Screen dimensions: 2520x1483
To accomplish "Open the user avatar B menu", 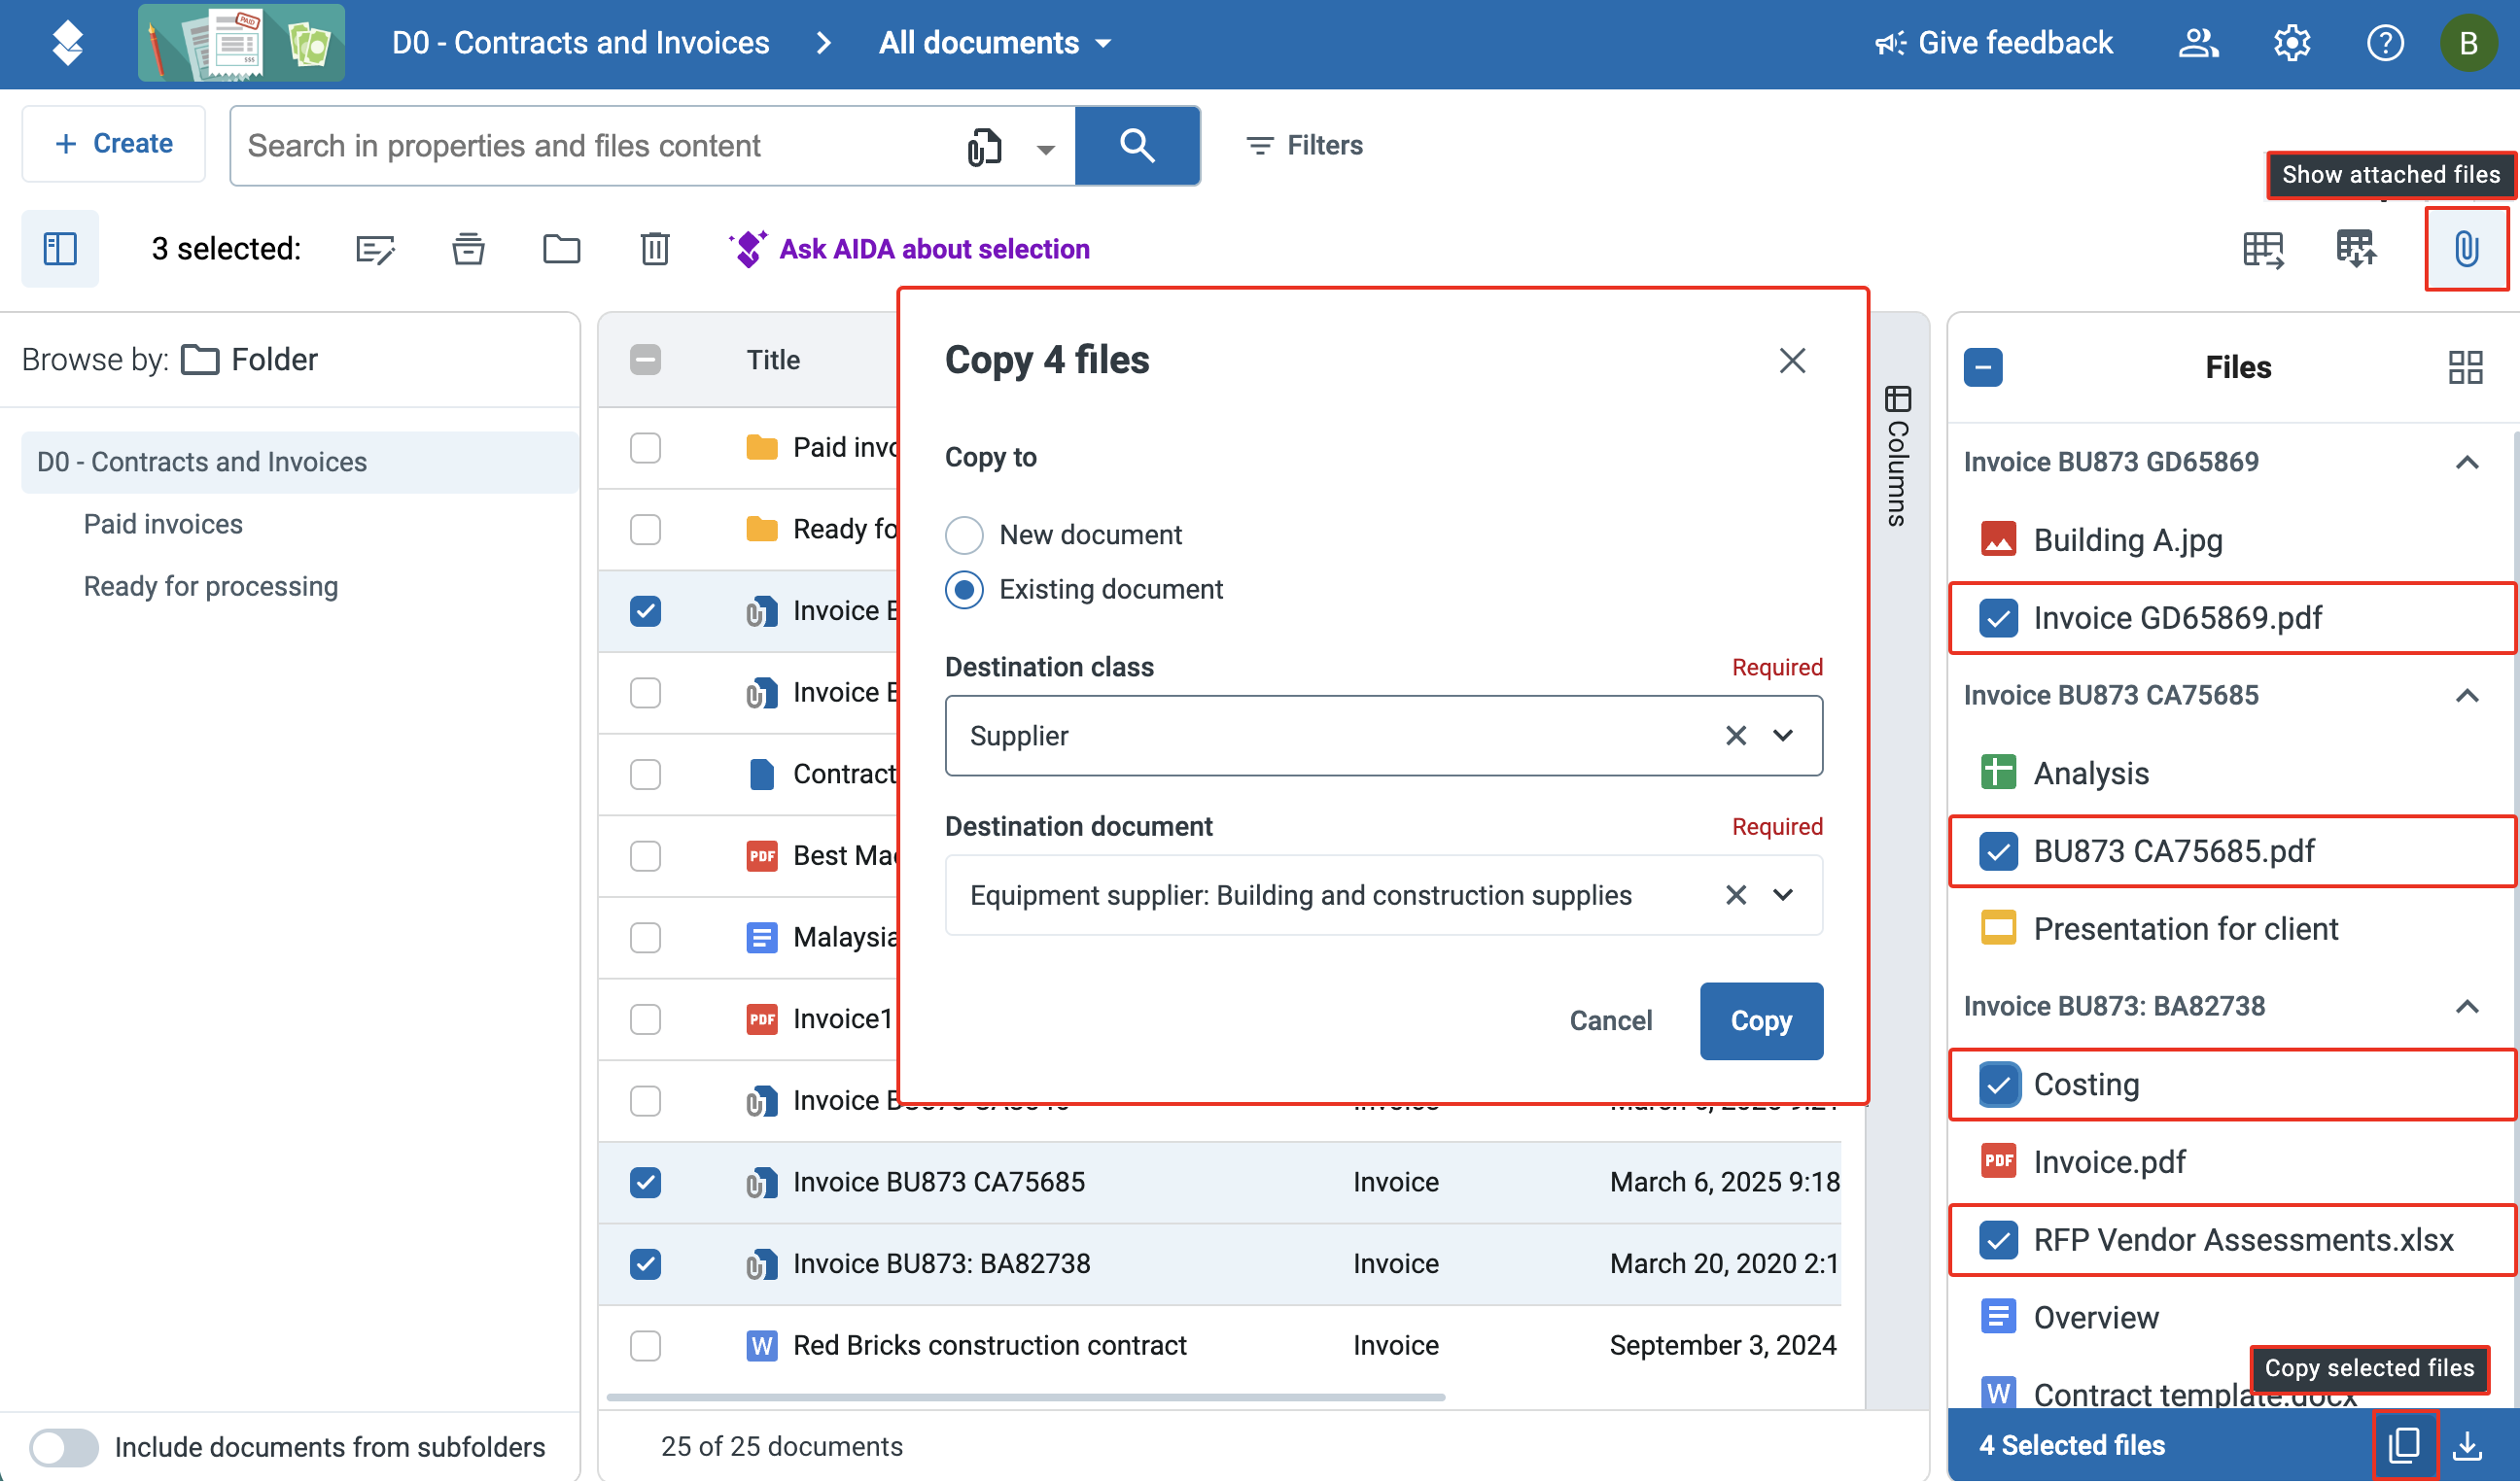I will 2468,43.
